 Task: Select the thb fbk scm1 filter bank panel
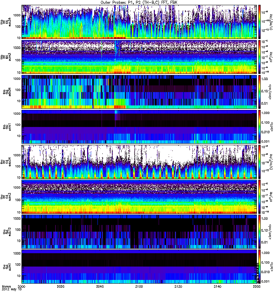click(x=139, y=126)
